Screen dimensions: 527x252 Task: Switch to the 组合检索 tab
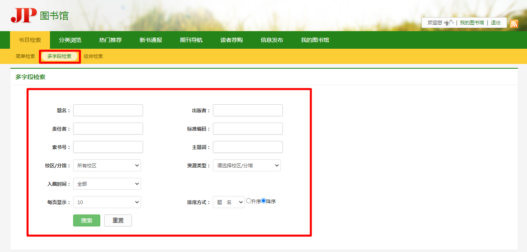[x=93, y=56]
